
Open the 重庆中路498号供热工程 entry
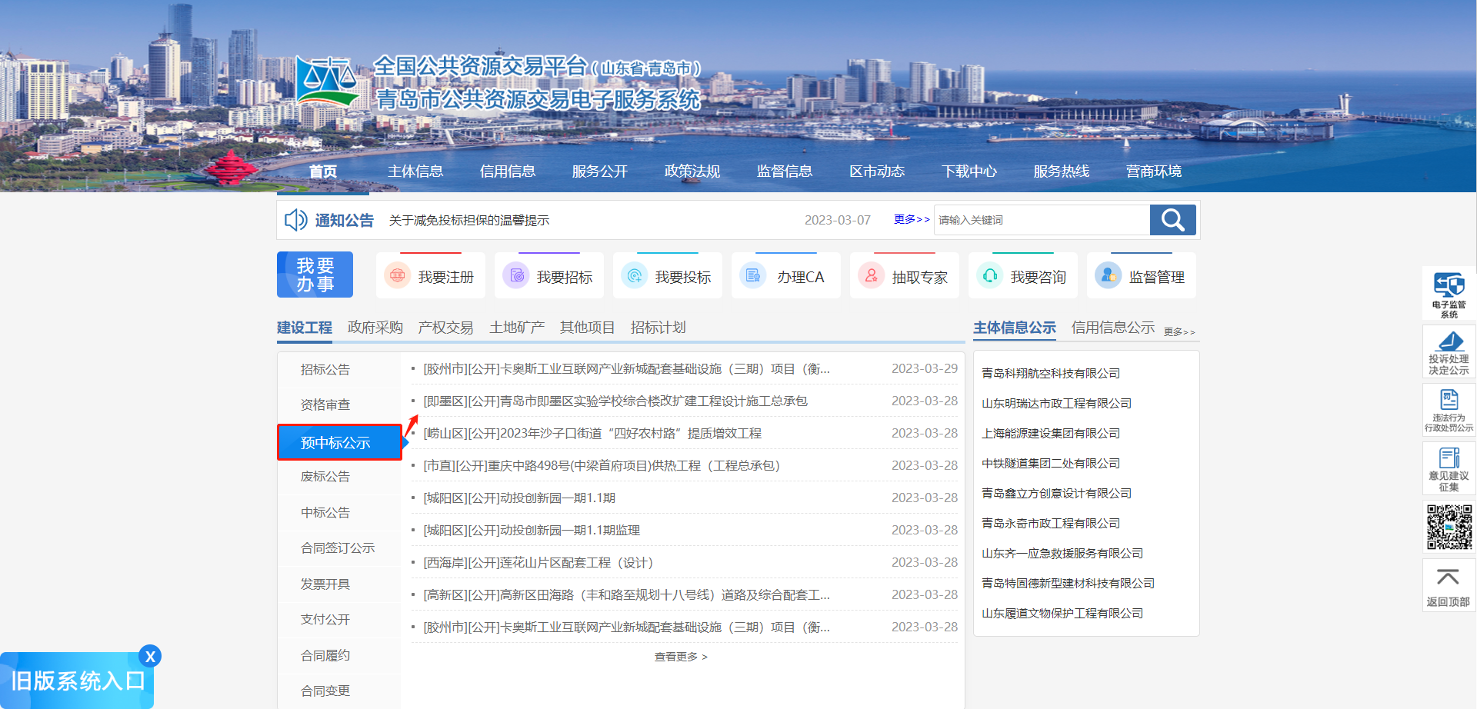click(x=602, y=466)
